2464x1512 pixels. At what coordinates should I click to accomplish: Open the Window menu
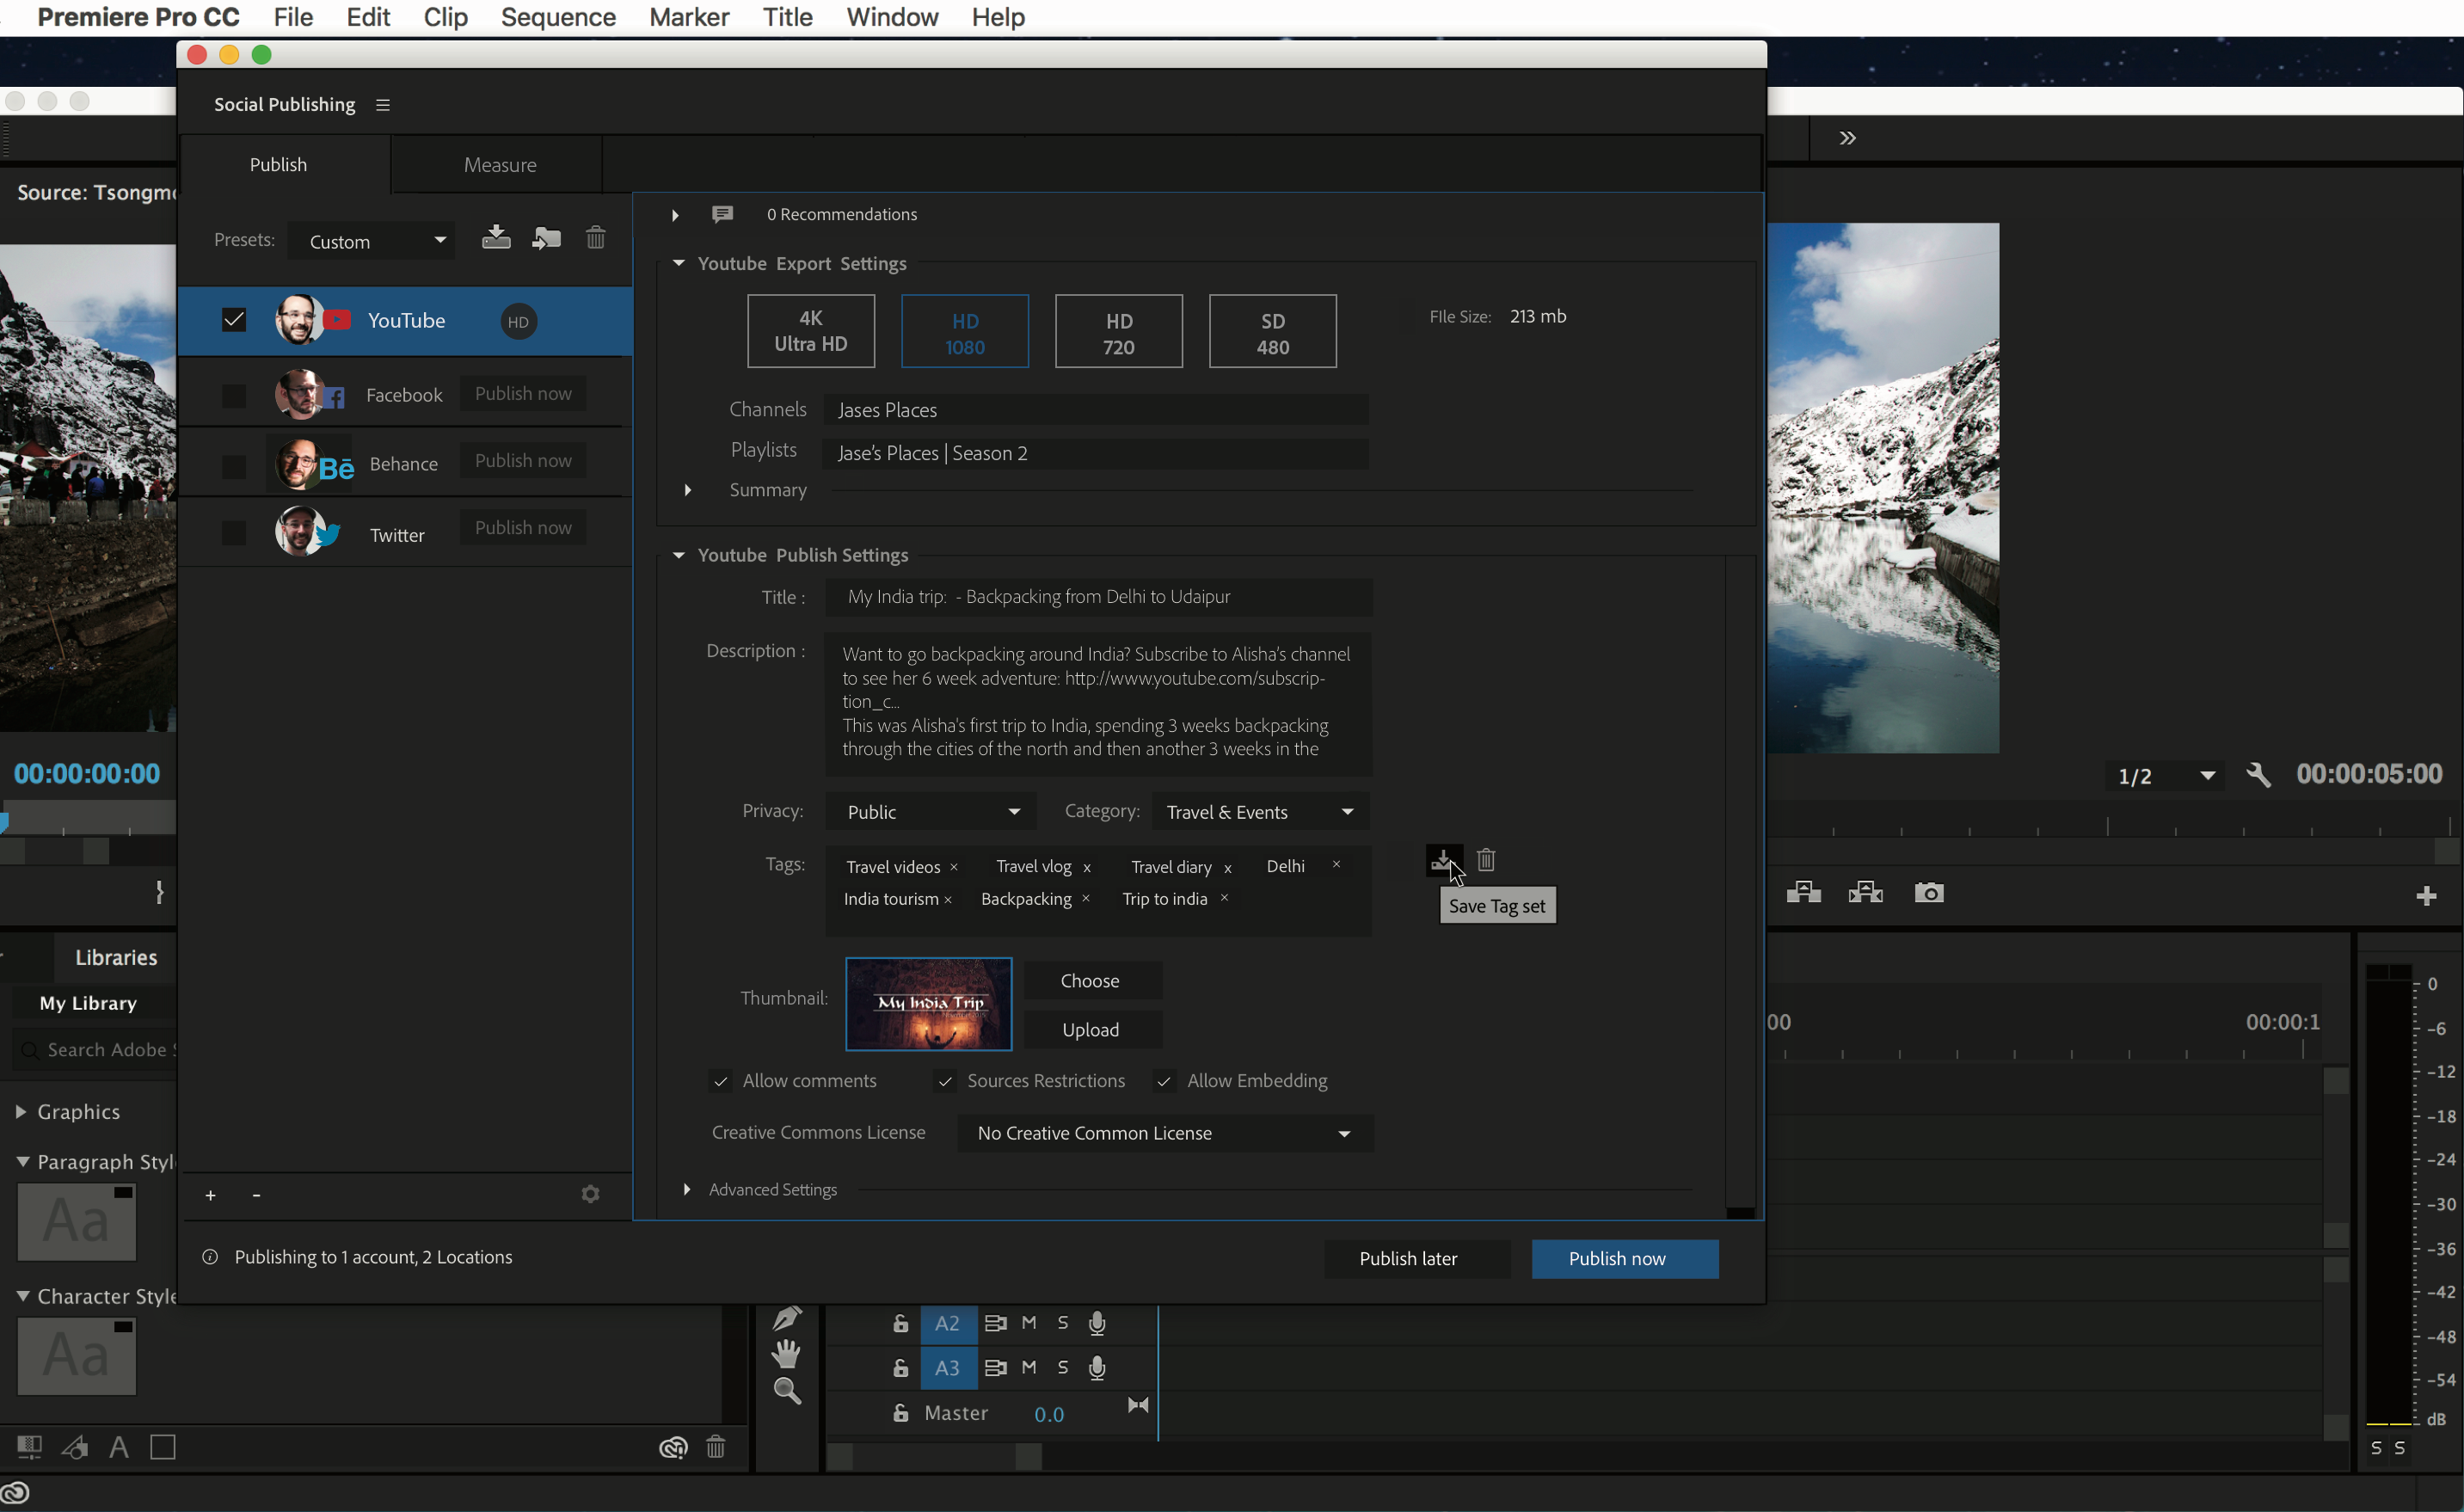(892, 17)
